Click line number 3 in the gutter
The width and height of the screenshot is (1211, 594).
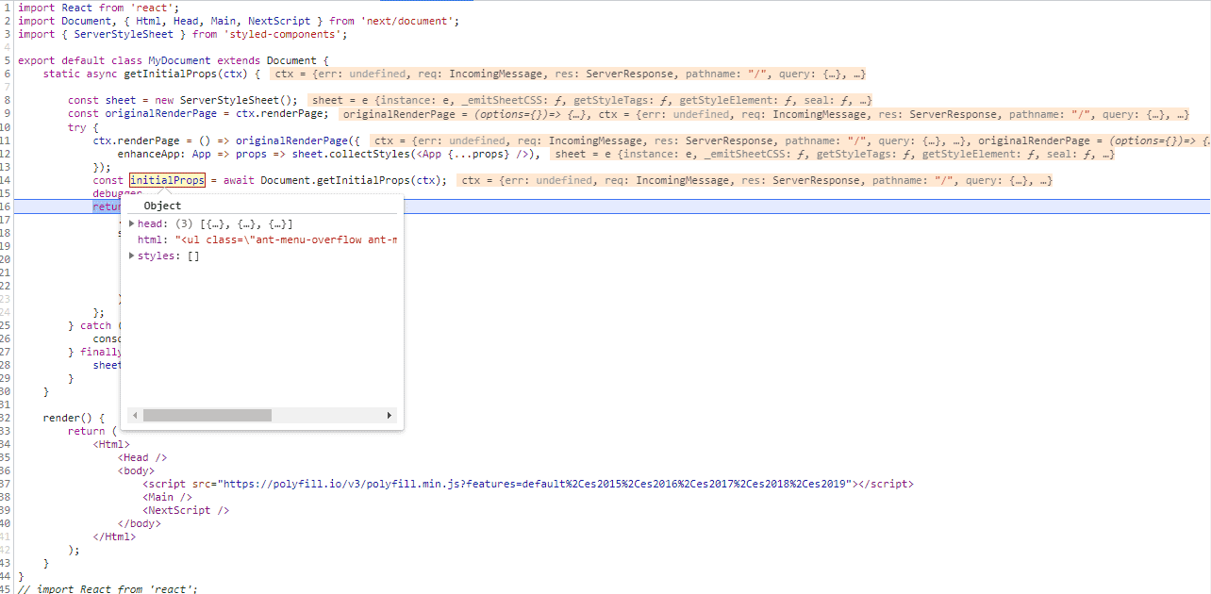click(x=7, y=34)
